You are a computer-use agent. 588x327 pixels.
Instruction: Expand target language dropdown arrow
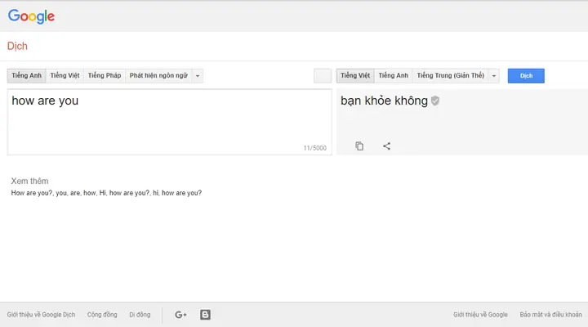(494, 76)
